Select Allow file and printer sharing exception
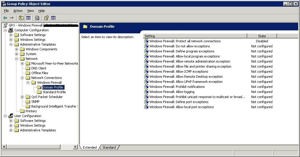Image resolution: width=300 pixels, height=157 pixels. pos(190,66)
